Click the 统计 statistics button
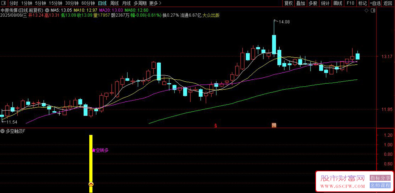This screenshot has height=193, width=395. click(x=325, y=3)
